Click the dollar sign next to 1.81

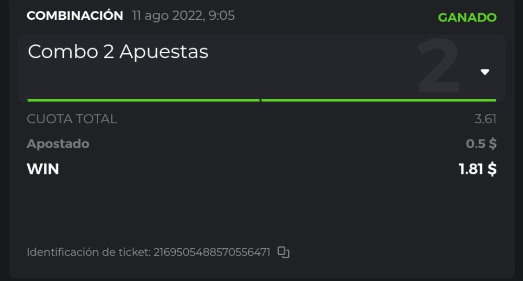coord(492,169)
